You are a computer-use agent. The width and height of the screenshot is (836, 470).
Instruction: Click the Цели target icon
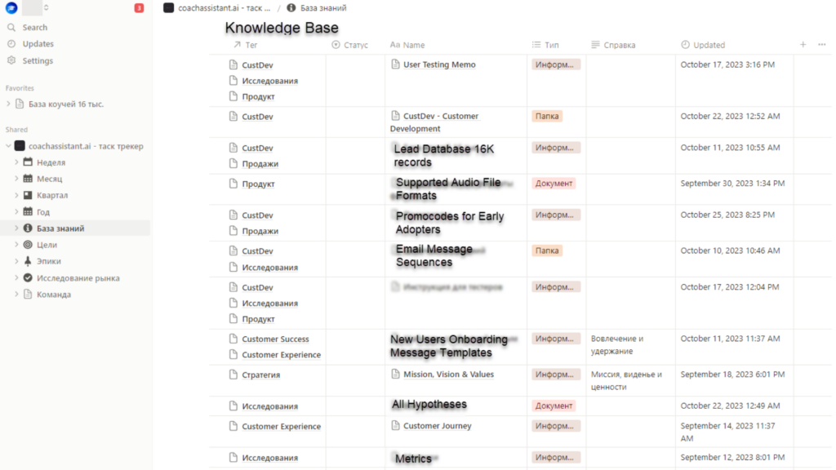click(28, 245)
